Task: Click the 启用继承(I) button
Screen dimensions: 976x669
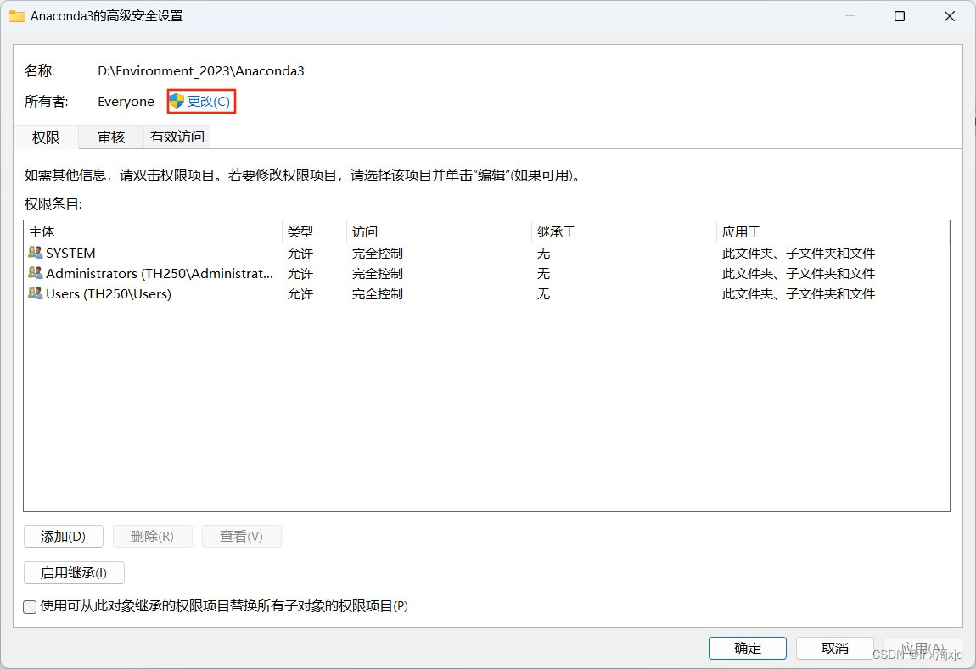Action: pyautogui.click(x=74, y=572)
